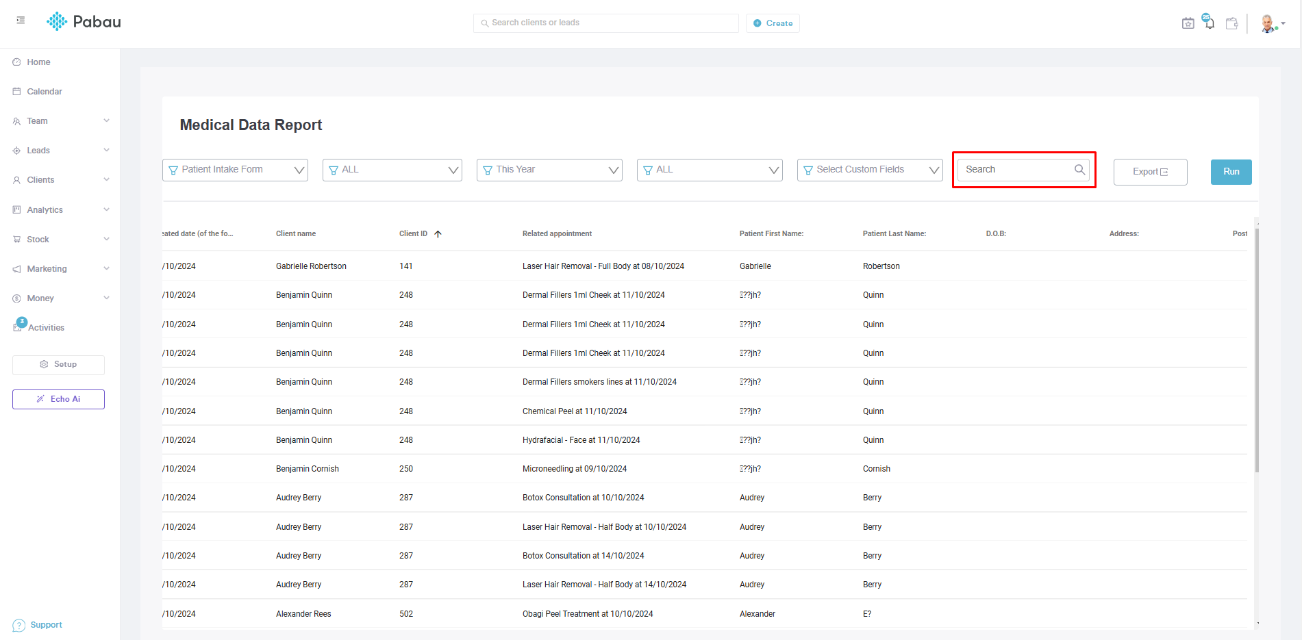The height and width of the screenshot is (640, 1302).
Task: Open the user profile dropdown arrow
Action: (x=1284, y=23)
